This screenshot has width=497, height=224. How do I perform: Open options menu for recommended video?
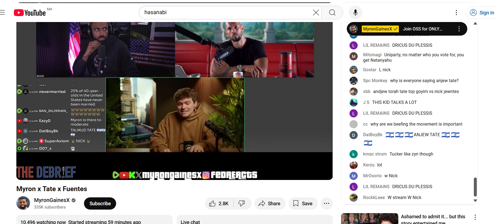(475, 217)
